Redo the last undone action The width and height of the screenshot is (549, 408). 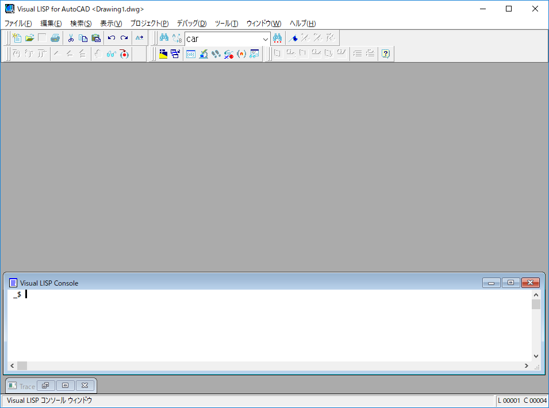[x=124, y=38]
